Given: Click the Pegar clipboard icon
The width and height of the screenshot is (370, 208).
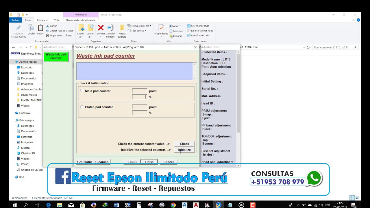Looking at the screenshot, I should 40,28.
